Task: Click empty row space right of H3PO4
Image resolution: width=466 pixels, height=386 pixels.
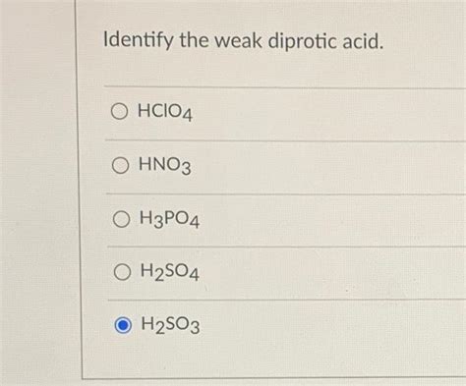Action: [x=331, y=220]
